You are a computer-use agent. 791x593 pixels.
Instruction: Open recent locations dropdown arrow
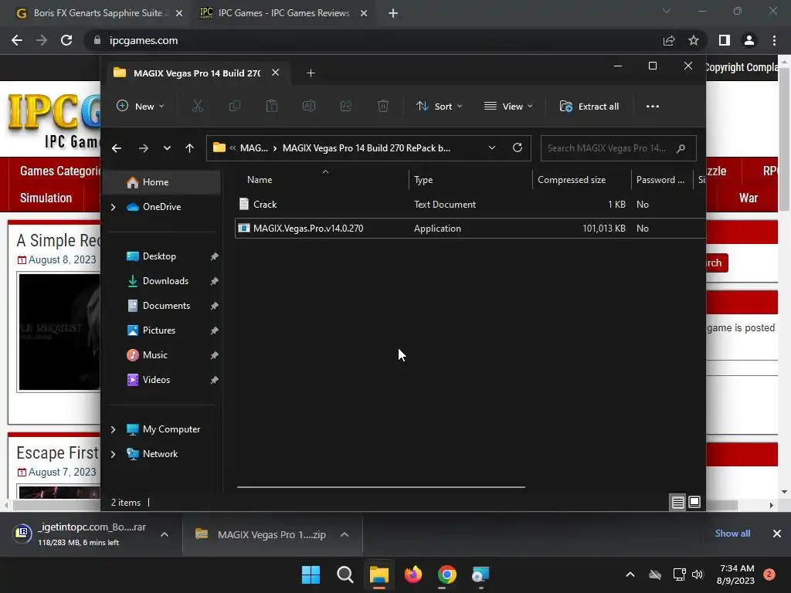[x=167, y=148]
